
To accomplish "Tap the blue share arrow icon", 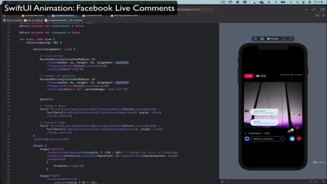I will (x=247, y=139).
